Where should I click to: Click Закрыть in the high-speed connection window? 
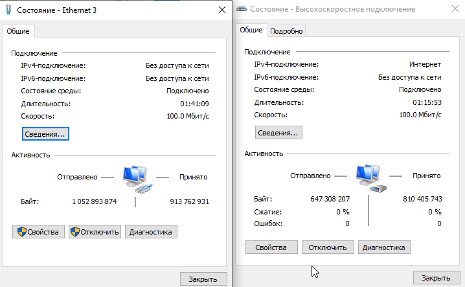(x=437, y=278)
